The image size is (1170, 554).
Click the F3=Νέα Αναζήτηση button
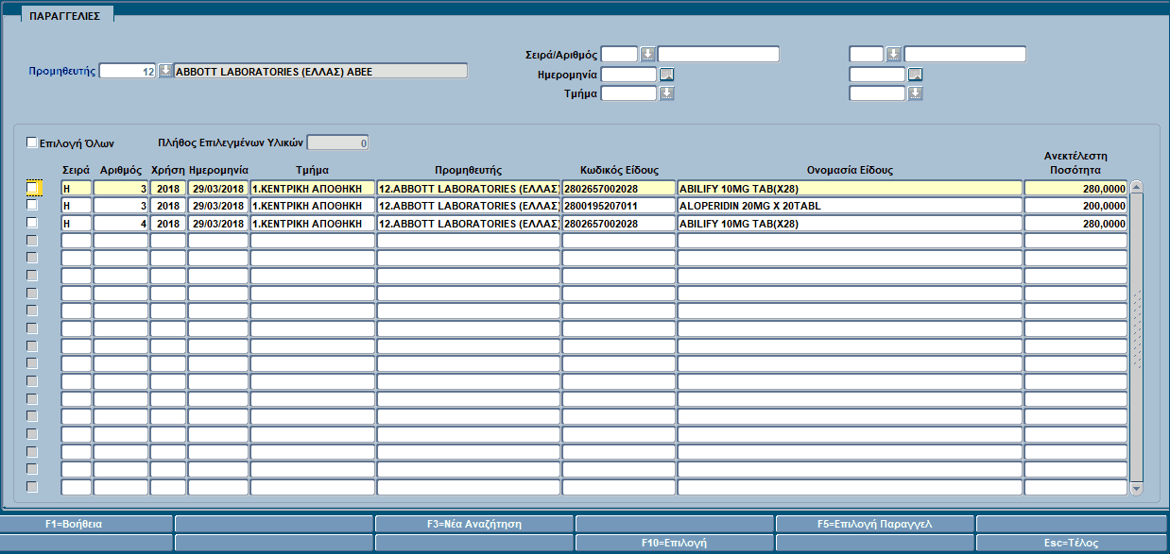474,523
